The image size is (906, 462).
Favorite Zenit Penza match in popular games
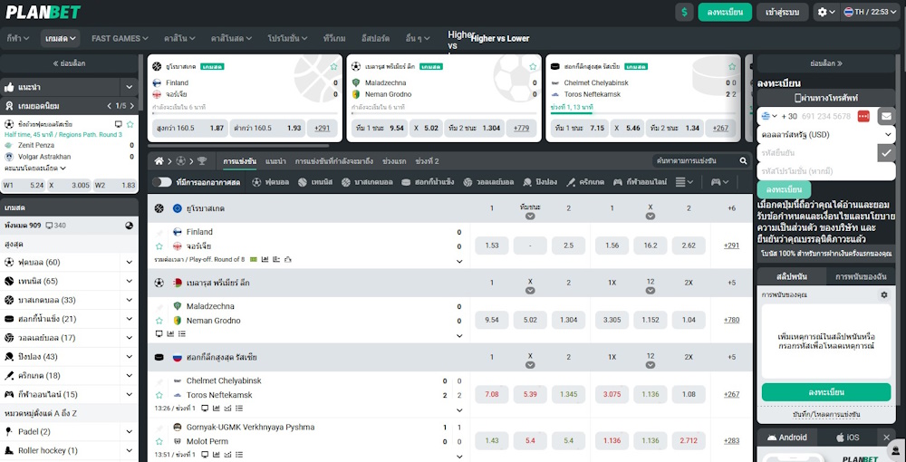pos(130,124)
